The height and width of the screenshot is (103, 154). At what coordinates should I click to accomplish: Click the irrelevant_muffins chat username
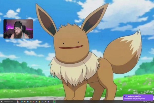[134, 97]
